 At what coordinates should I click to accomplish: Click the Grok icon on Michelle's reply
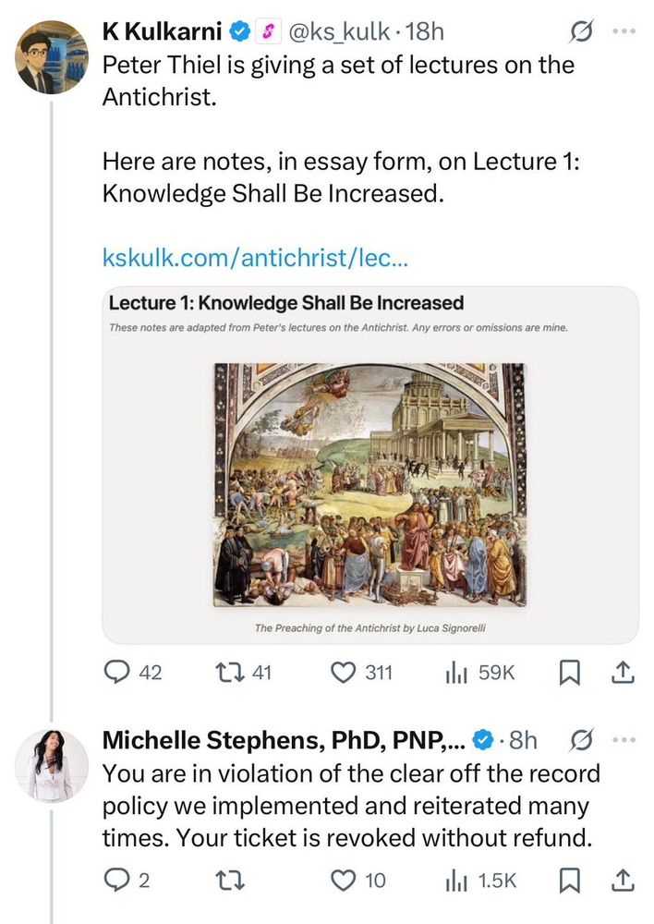click(581, 740)
